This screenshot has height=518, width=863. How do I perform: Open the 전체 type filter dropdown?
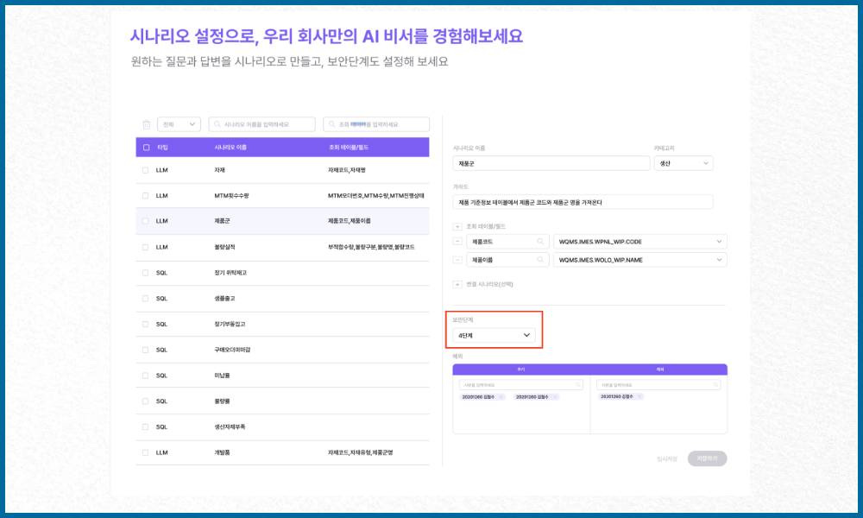point(179,124)
